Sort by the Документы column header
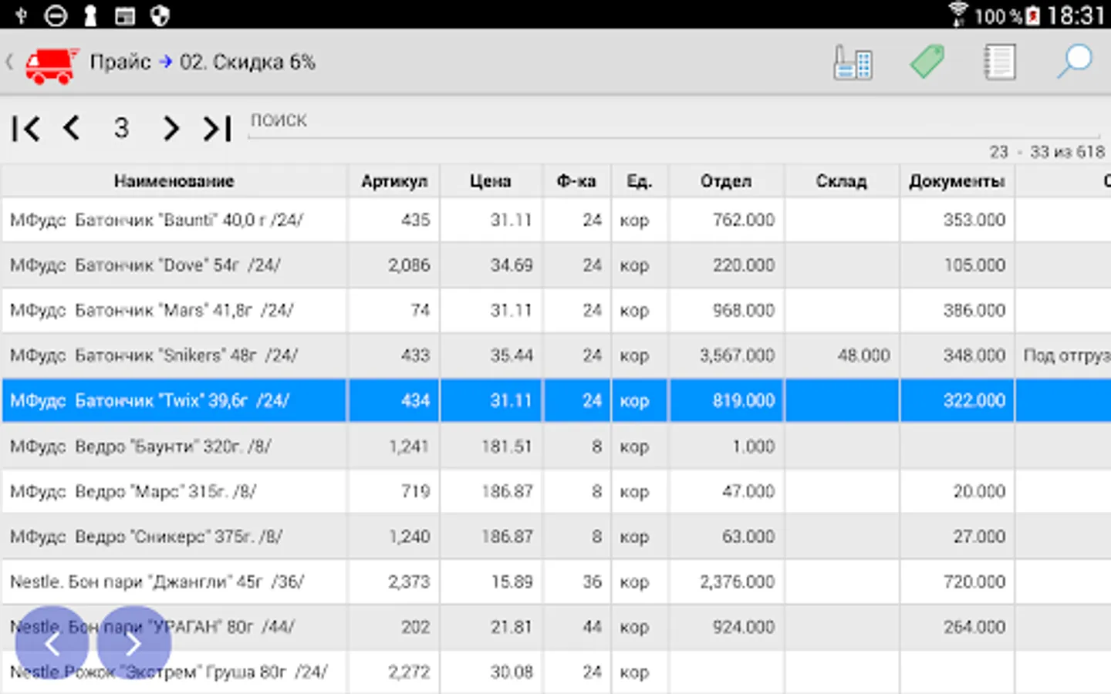 pyautogui.click(x=957, y=181)
